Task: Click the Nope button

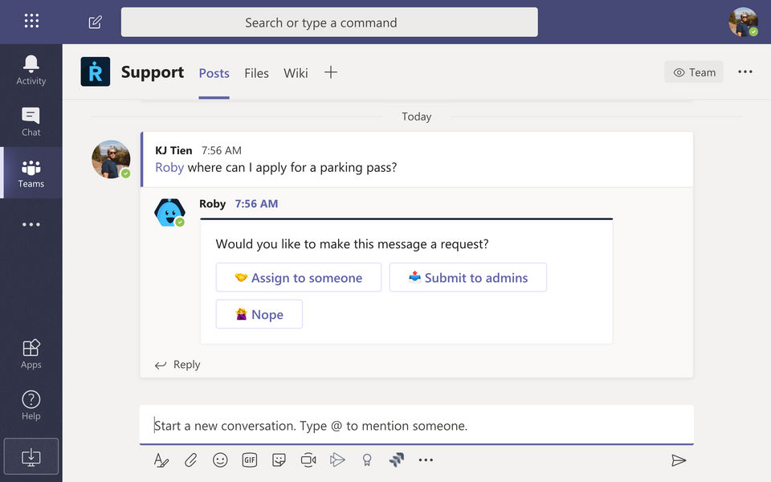Action: [259, 314]
